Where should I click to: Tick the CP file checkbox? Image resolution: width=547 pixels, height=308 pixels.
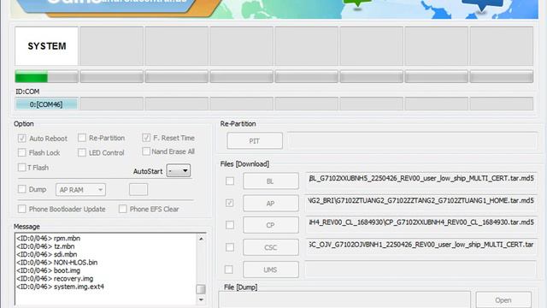tap(230, 225)
